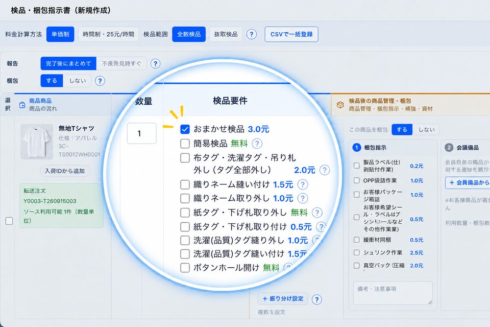The image size is (490, 327).
Task: Click the 無地Tシャツ product thumbnail
Action: click(37, 142)
